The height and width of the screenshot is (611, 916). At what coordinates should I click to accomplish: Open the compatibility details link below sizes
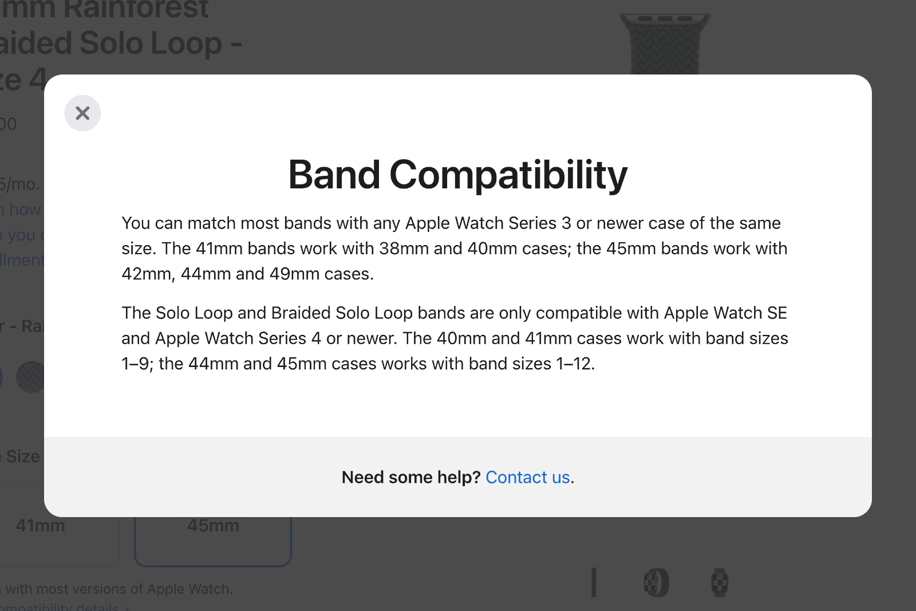click(x=64, y=607)
